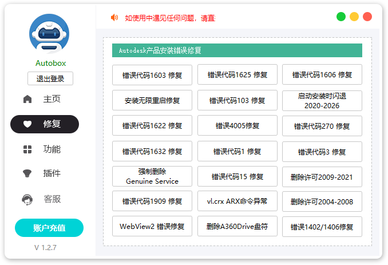The height and width of the screenshot is (265, 388).
Task: Select 安装无限重启修复 button
Action: pos(152,100)
